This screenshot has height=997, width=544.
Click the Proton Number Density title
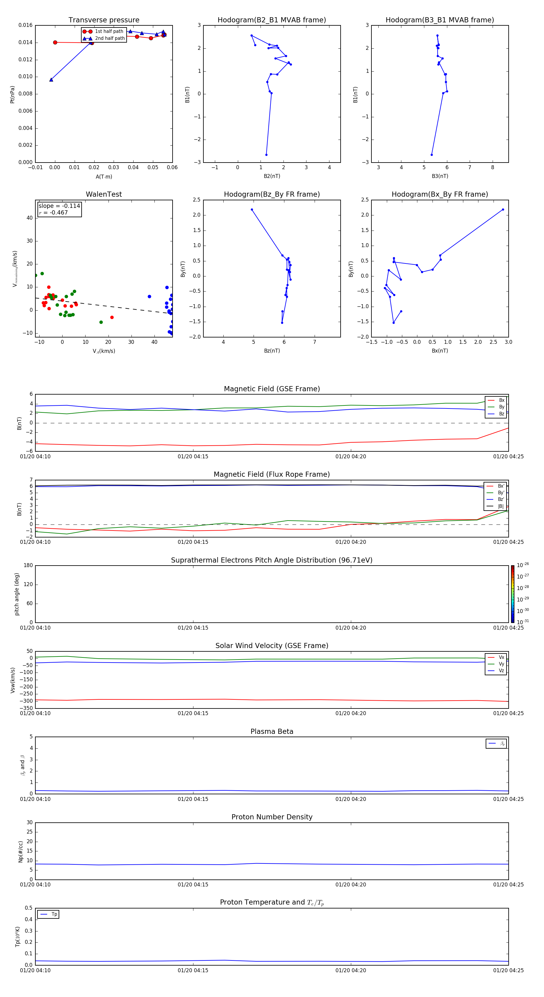[271, 817]
